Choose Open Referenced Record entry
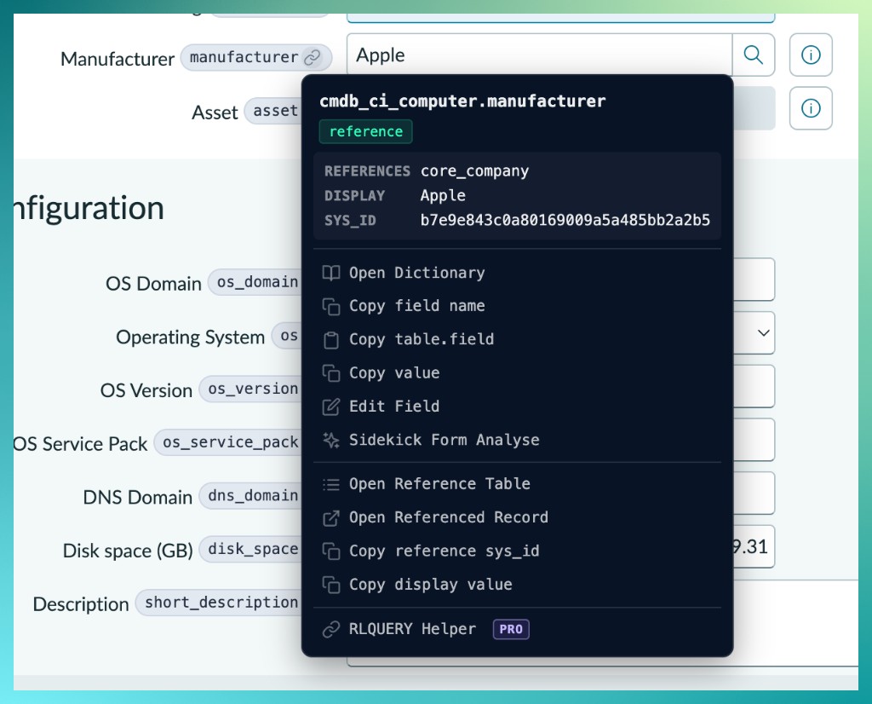This screenshot has width=872, height=704. pos(517,517)
